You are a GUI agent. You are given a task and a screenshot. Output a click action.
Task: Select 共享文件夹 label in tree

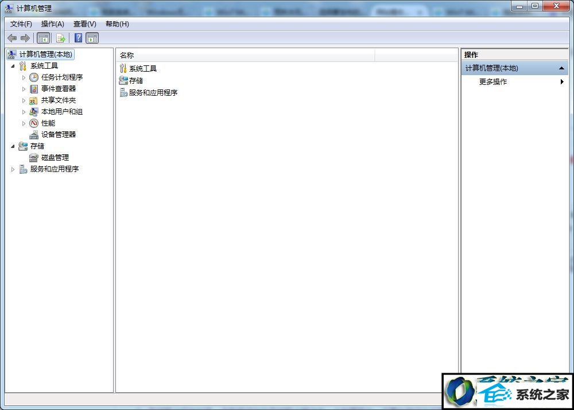59,100
